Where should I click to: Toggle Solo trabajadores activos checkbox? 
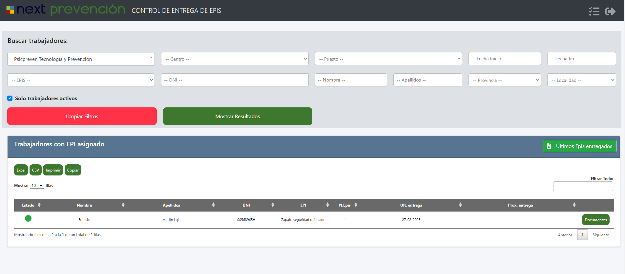pos(10,98)
